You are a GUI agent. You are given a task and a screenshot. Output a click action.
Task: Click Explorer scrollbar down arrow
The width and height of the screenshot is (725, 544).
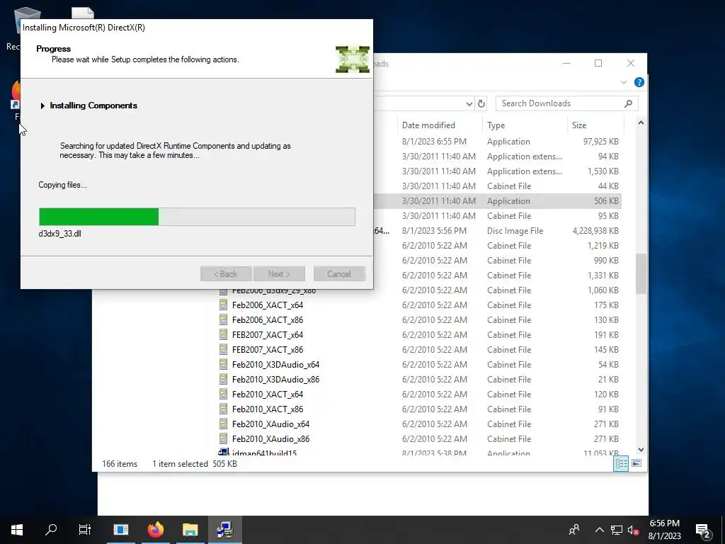point(641,450)
